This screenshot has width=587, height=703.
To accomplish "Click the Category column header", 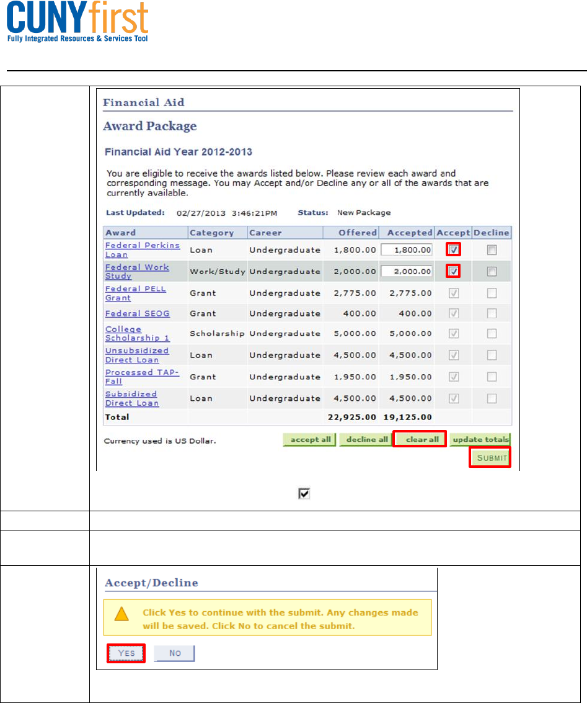I will [212, 233].
